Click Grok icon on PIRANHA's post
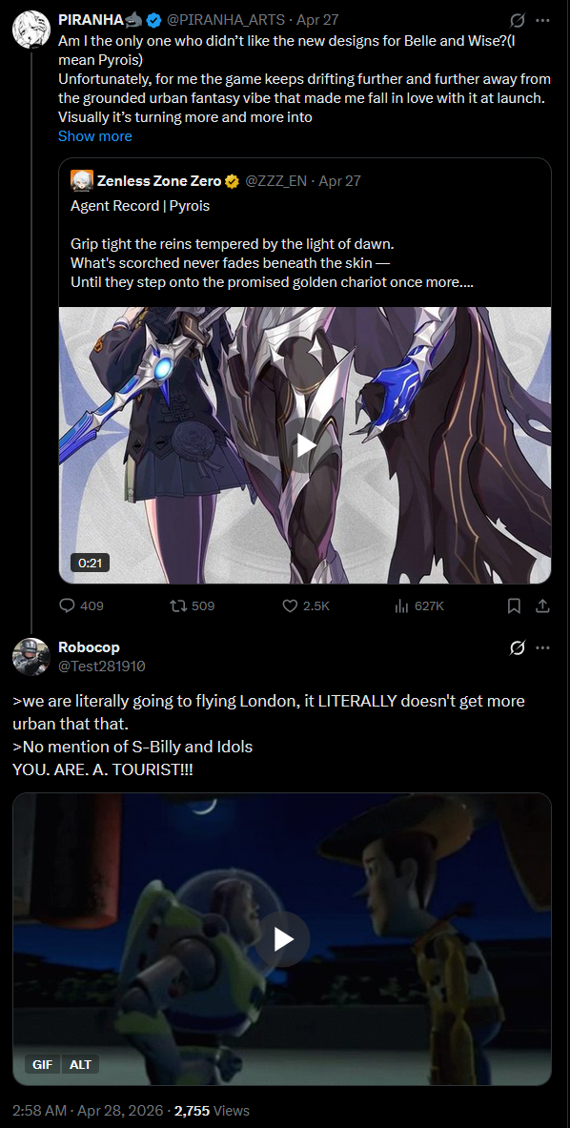Image resolution: width=570 pixels, height=1128 pixels. coord(517,20)
